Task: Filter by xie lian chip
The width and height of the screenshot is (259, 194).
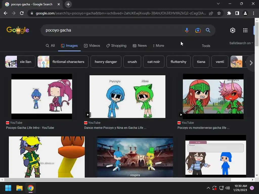Action: click(20, 62)
